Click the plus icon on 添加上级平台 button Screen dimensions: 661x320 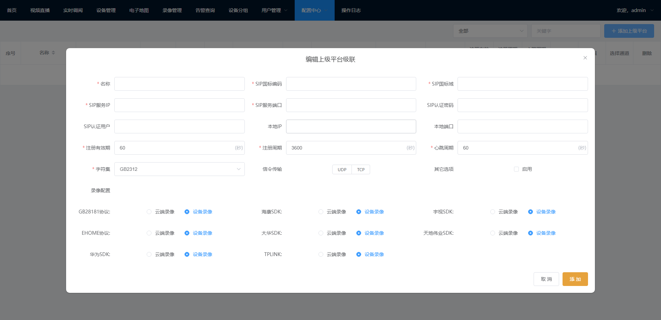coord(613,31)
